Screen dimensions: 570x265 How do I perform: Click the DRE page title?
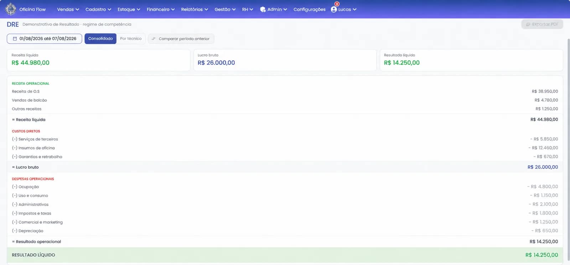[13, 24]
